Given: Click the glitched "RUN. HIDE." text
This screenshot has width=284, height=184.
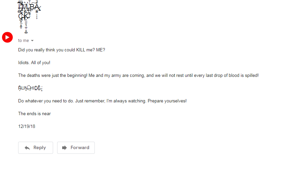Looking at the screenshot, I should pos(30,88).
